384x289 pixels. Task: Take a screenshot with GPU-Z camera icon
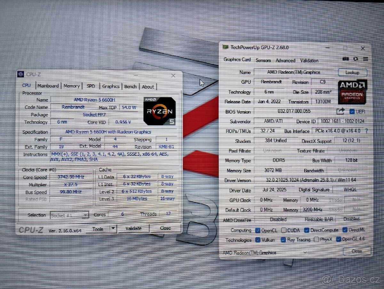(346, 59)
